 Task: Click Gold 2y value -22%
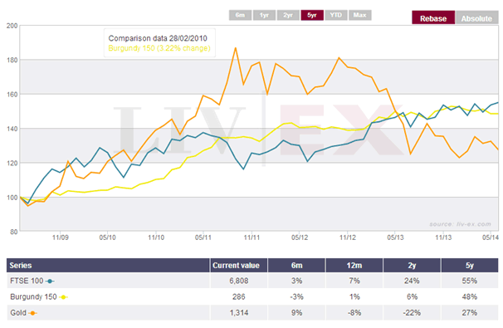click(x=412, y=312)
